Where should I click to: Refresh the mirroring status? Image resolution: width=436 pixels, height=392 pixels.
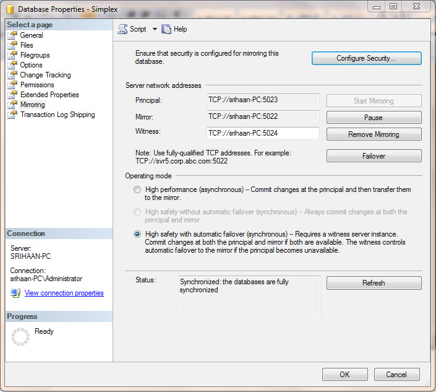coord(374,283)
